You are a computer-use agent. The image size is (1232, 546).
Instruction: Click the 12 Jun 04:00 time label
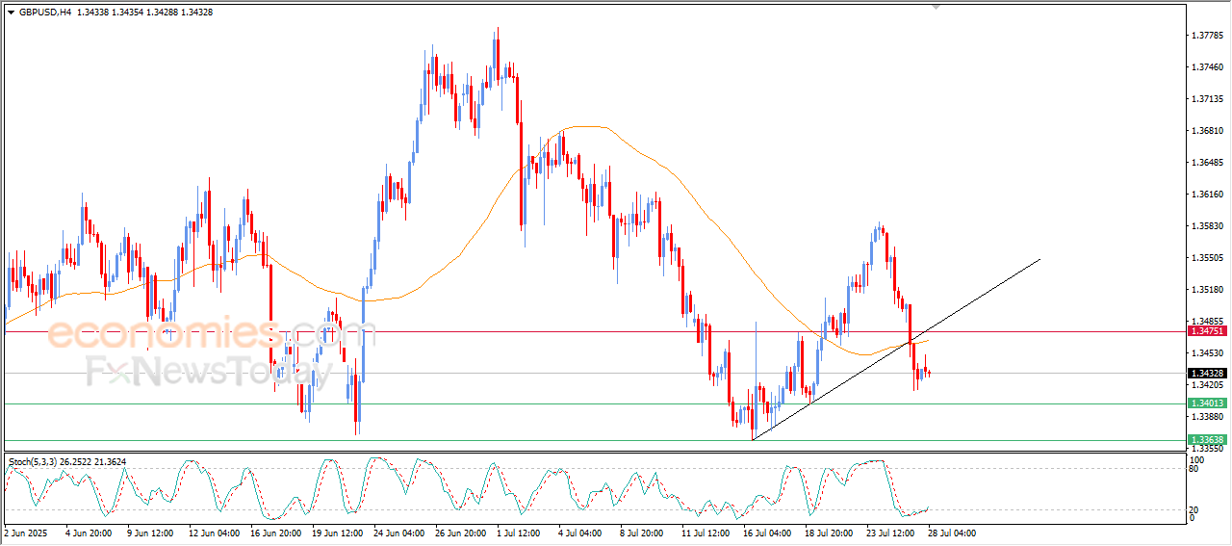[x=213, y=533]
